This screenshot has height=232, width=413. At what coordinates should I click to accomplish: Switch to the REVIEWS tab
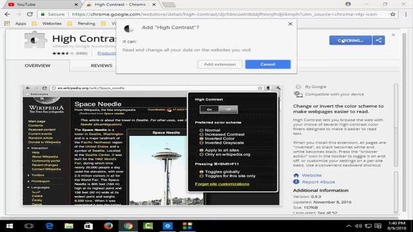coord(101,66)
